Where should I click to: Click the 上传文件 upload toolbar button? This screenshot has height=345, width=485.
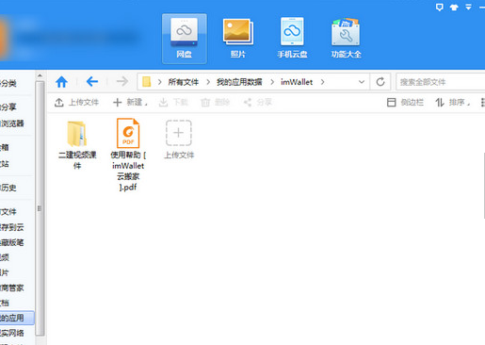(x=76, y=102)
